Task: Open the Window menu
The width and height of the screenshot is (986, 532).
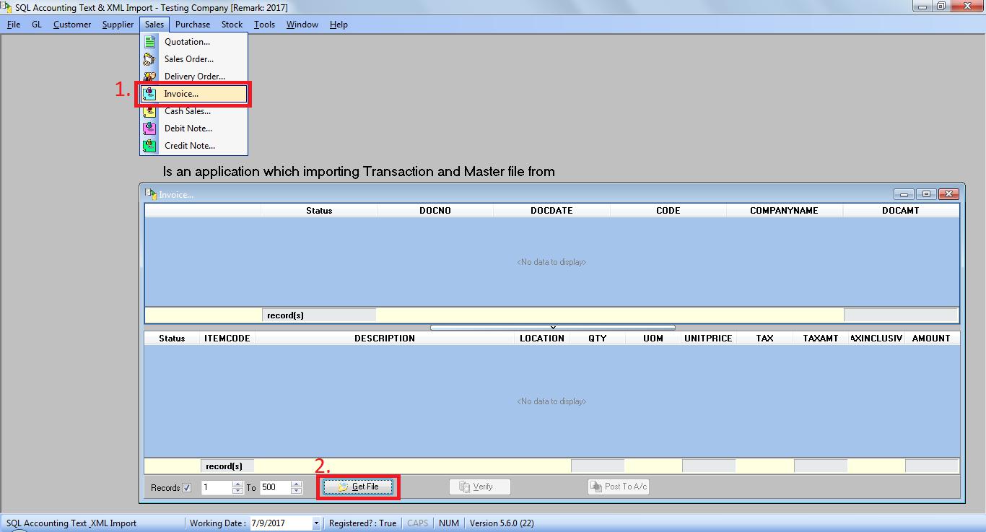Action: [302, 24]
